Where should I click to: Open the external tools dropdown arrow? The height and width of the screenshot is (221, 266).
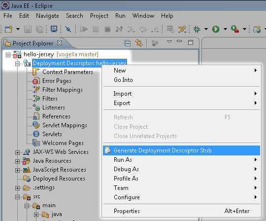point(244,29)
